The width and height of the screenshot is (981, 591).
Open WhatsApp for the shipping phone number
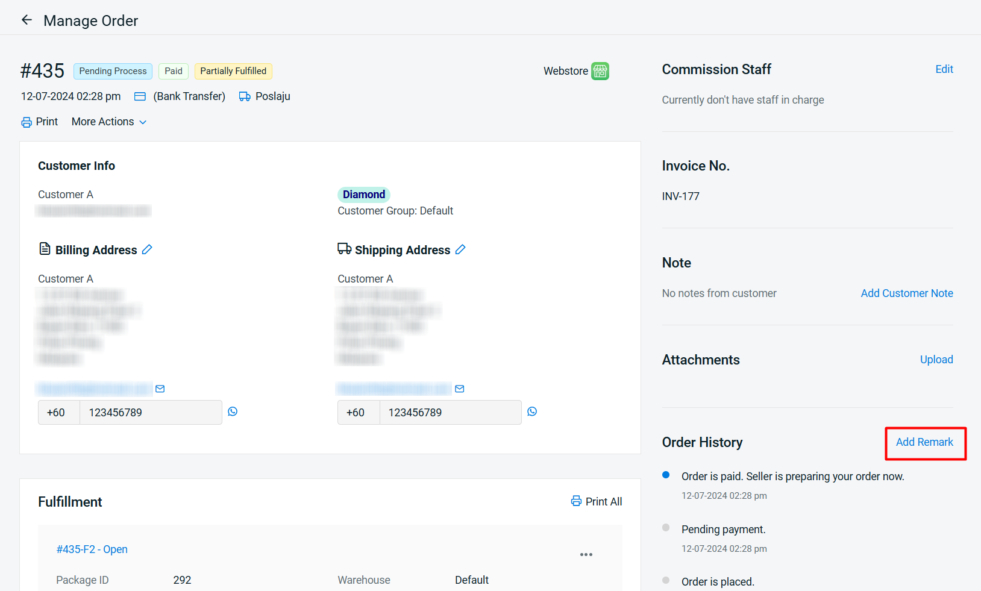(x=532, y=411)
